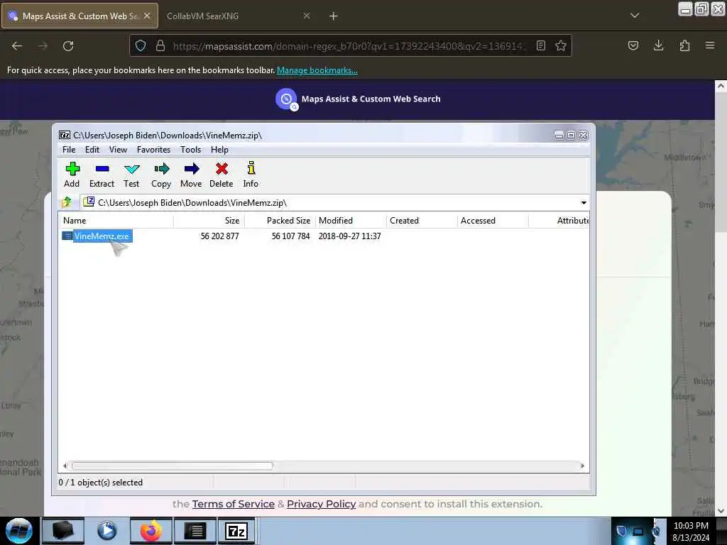Open the black box taskbar icon

63,531
